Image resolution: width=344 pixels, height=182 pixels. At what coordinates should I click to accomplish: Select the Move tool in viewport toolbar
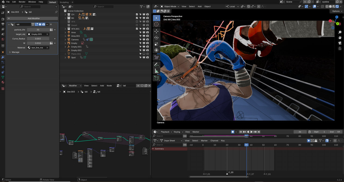[x=156, y=31]
